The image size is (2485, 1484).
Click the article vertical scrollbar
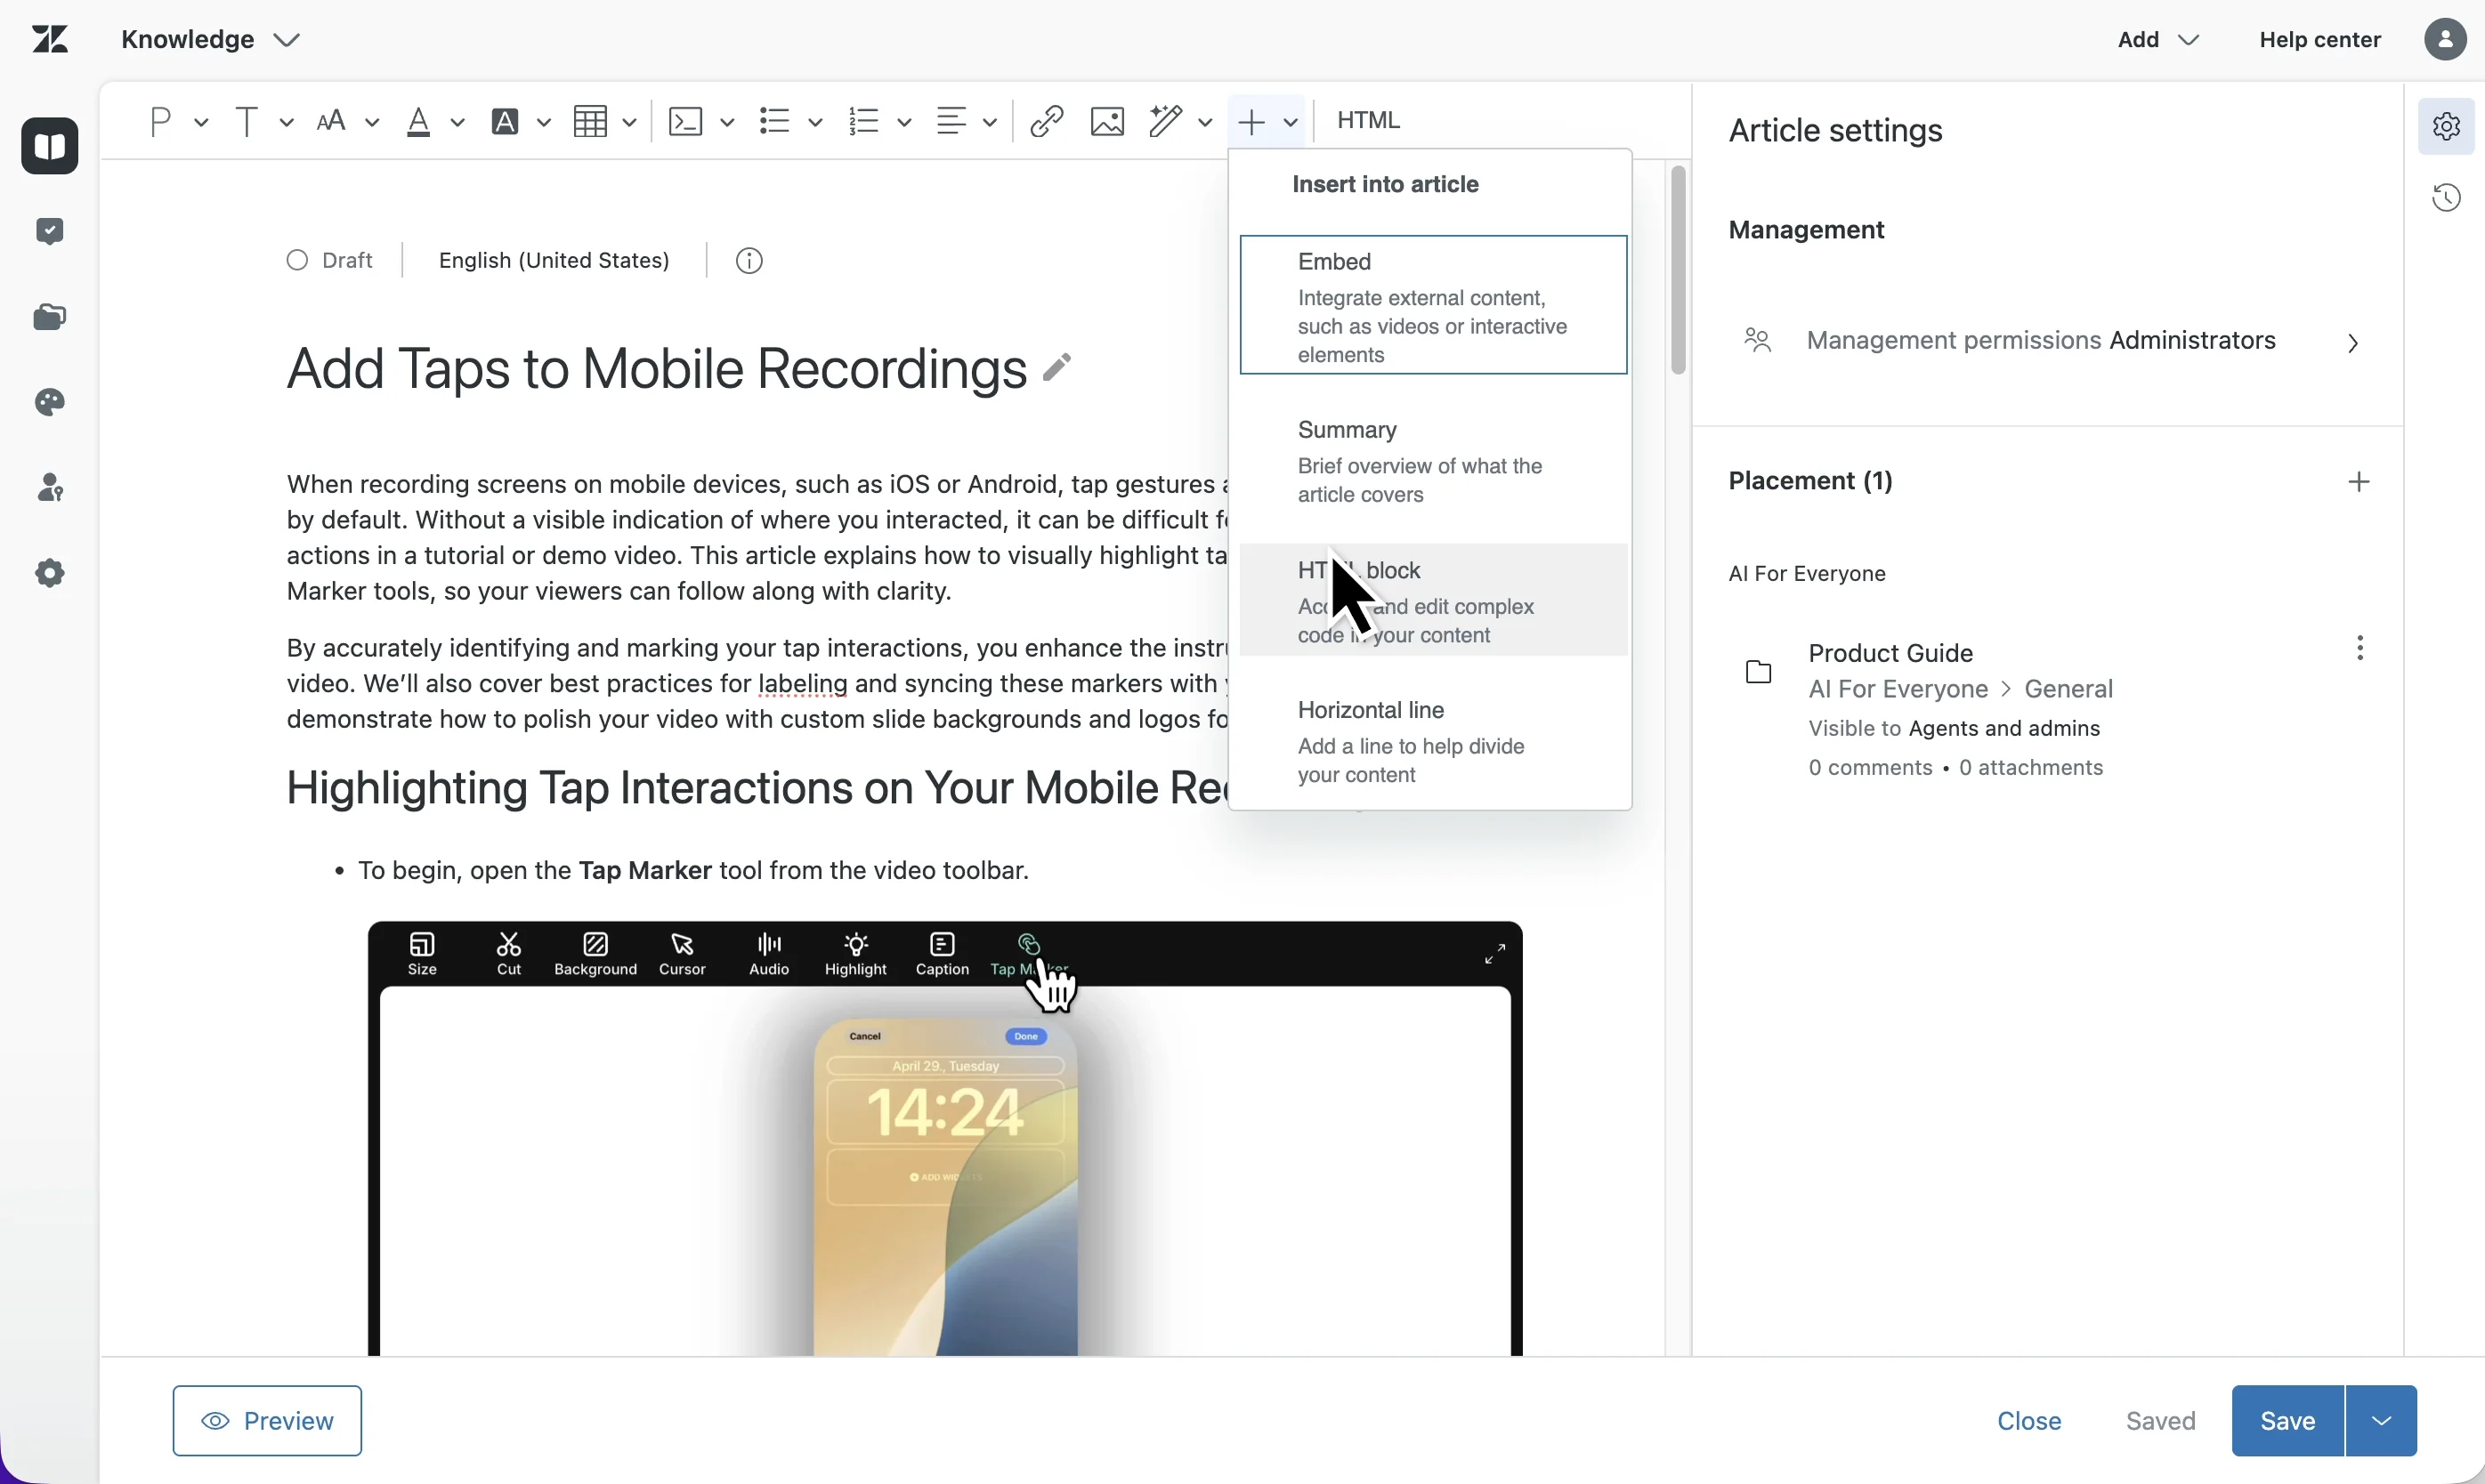click(1678, 270)
